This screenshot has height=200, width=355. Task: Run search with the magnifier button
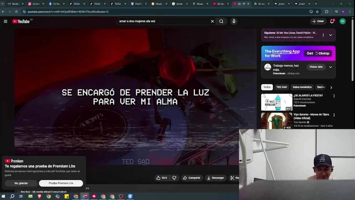(221, 21)
